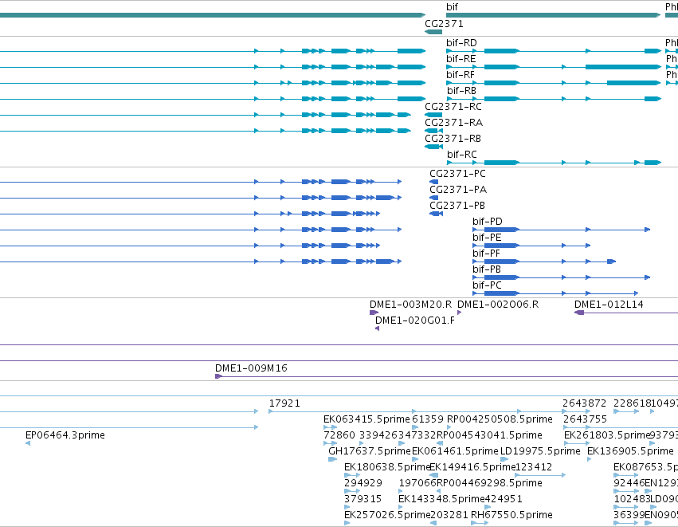The width and height of the screenshot is (678, 527).
Task: Click EST EK063415.5prime
Action: (x=366, y=419)
